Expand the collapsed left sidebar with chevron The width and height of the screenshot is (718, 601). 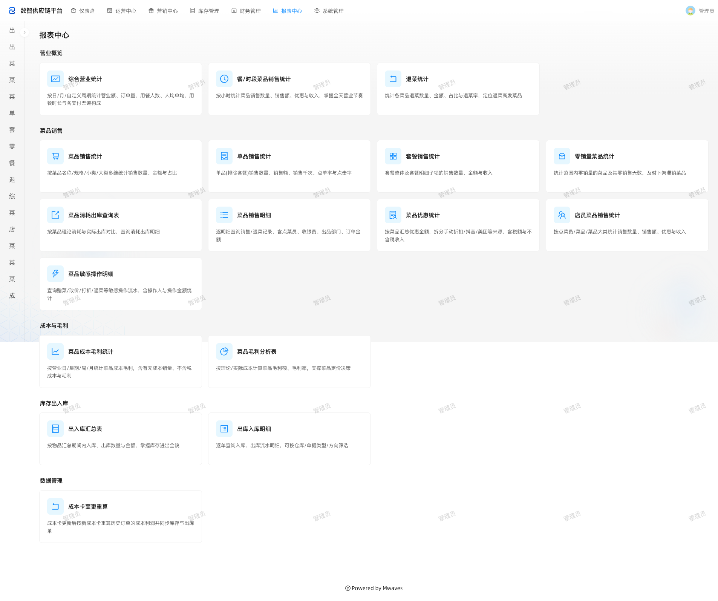24,32
